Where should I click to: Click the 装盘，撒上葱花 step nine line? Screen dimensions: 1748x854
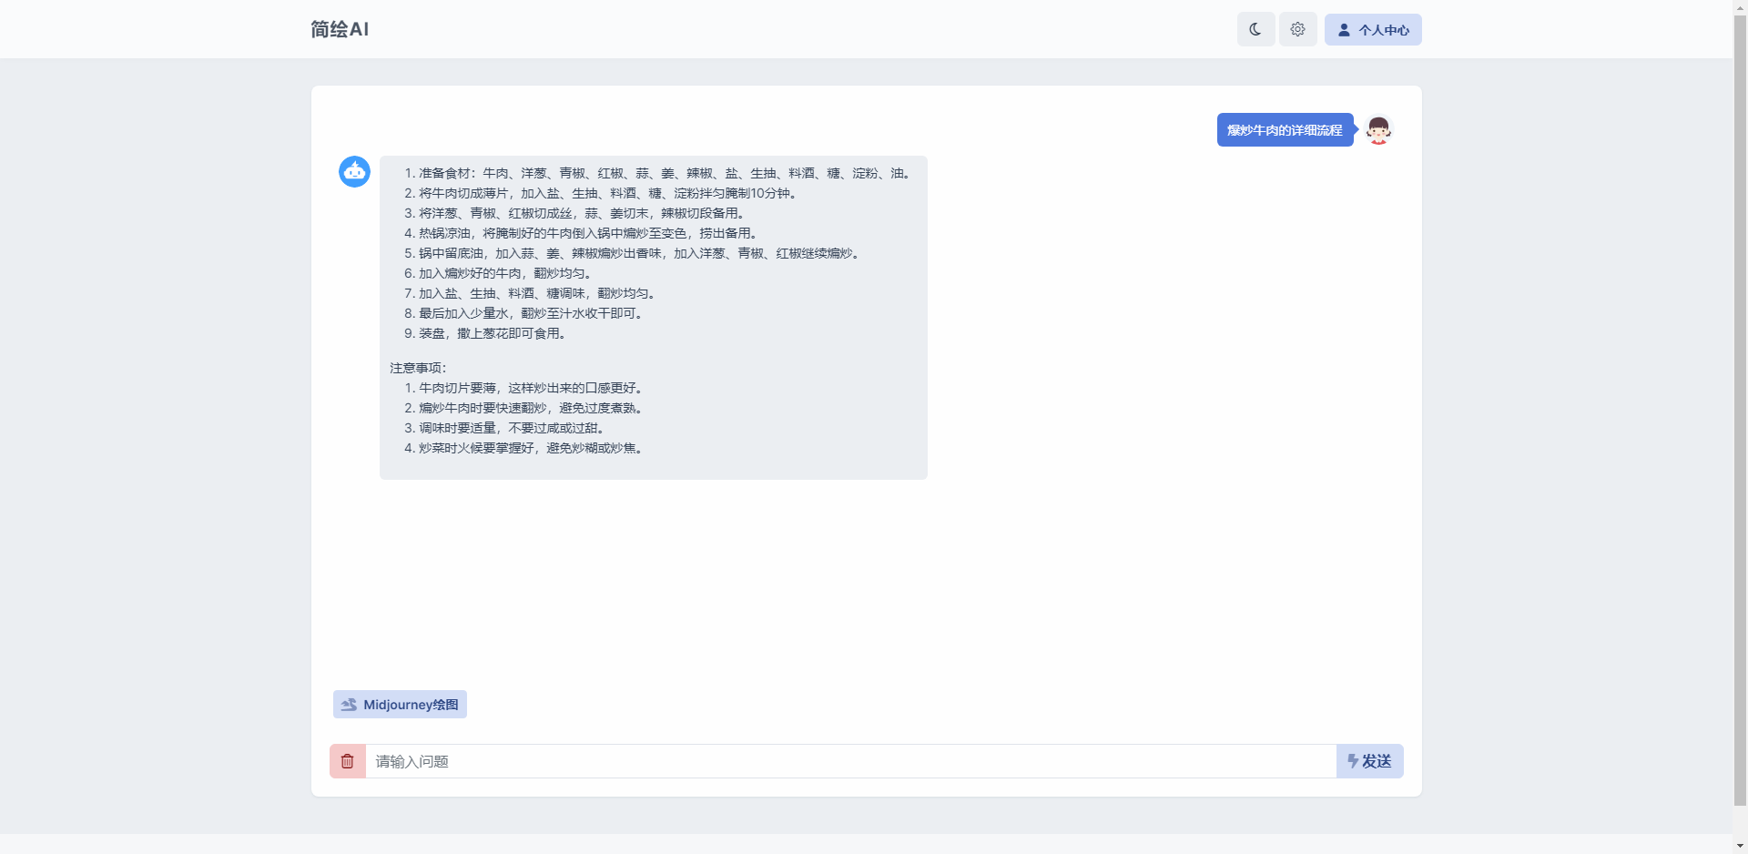coord(492,333)
